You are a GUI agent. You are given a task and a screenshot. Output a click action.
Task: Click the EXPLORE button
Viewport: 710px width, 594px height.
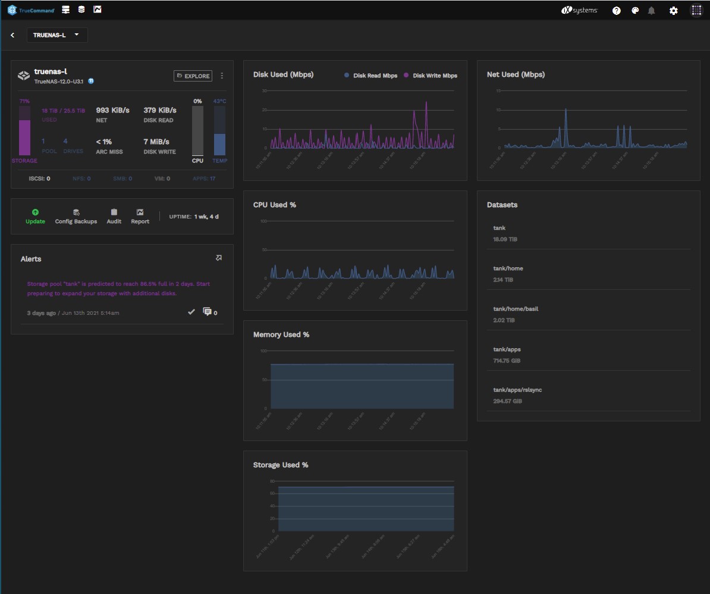click(x=193, y=76)
